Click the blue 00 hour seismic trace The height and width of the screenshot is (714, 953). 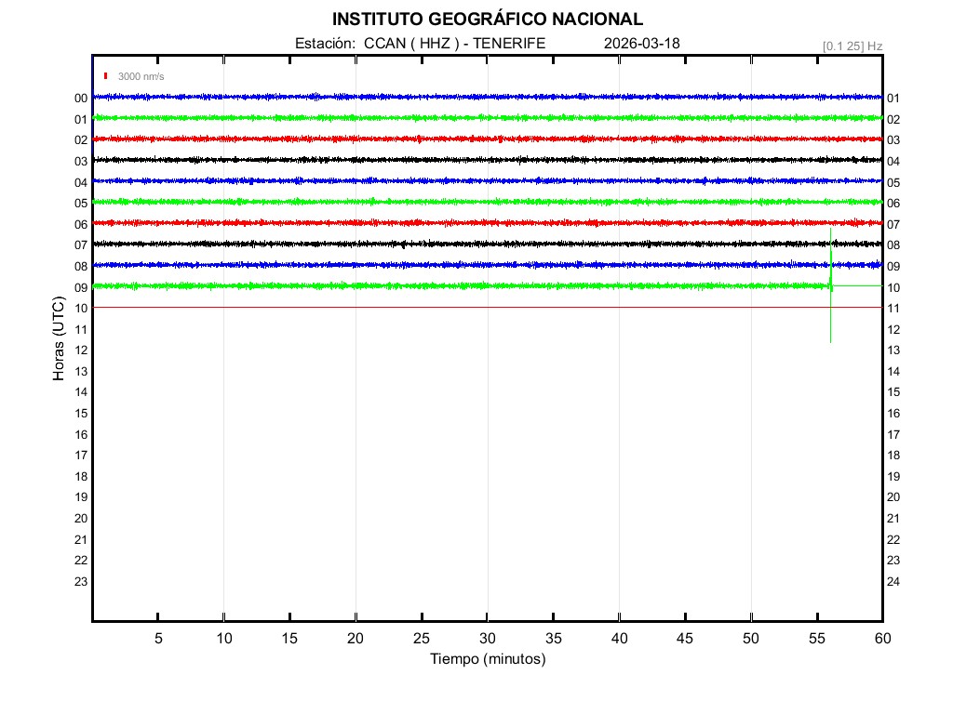point(465,97)
